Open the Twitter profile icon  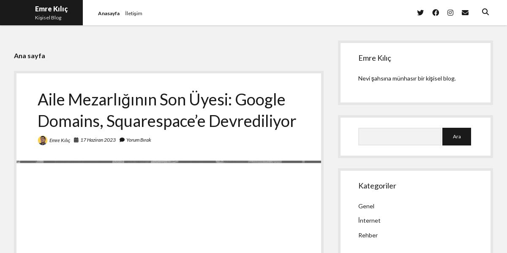coord(420,13)
